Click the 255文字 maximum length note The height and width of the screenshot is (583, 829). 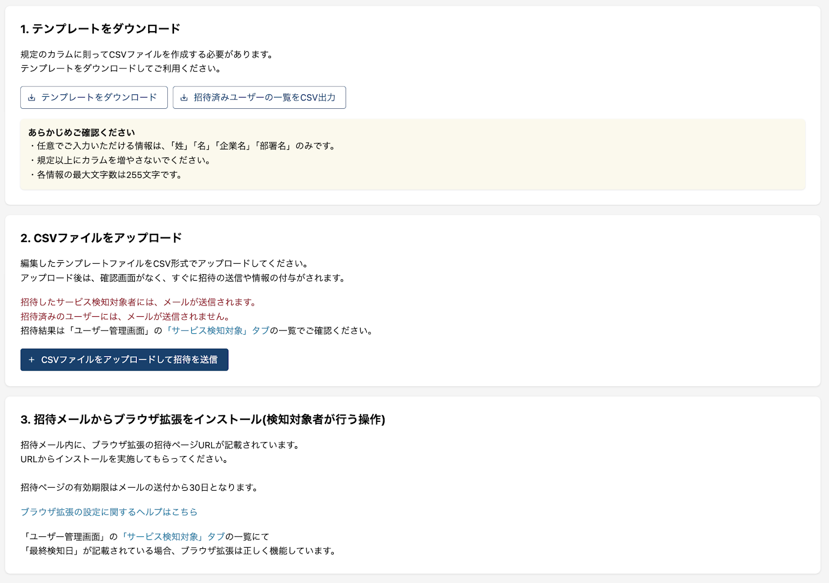(x=106, y=175)
